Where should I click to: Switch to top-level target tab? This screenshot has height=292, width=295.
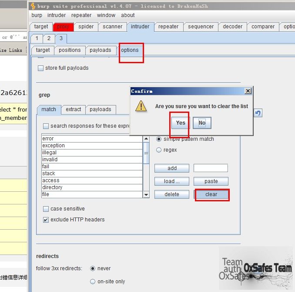(41, 27)
